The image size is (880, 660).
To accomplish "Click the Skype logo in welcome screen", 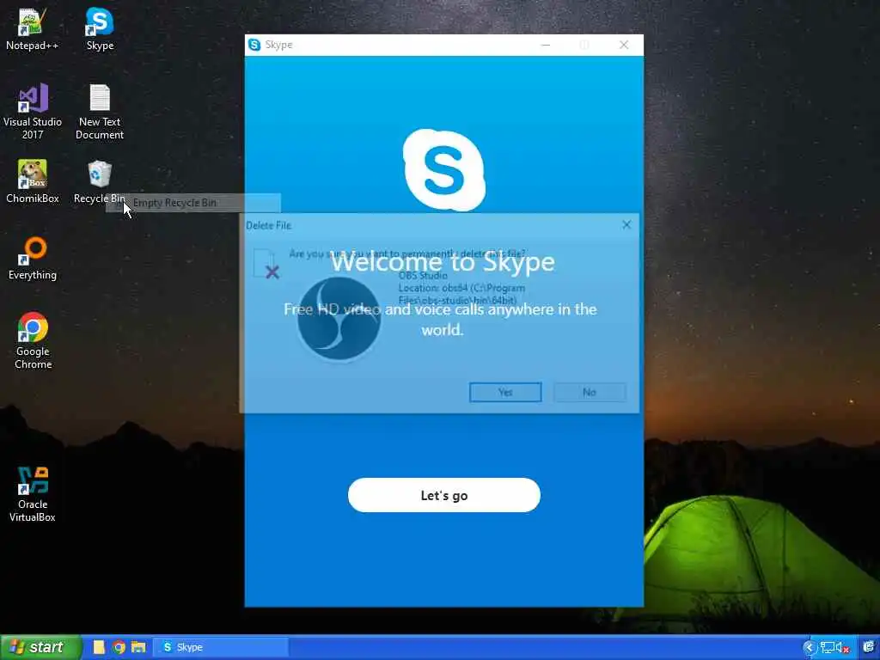I will click(x=444, y=169).
